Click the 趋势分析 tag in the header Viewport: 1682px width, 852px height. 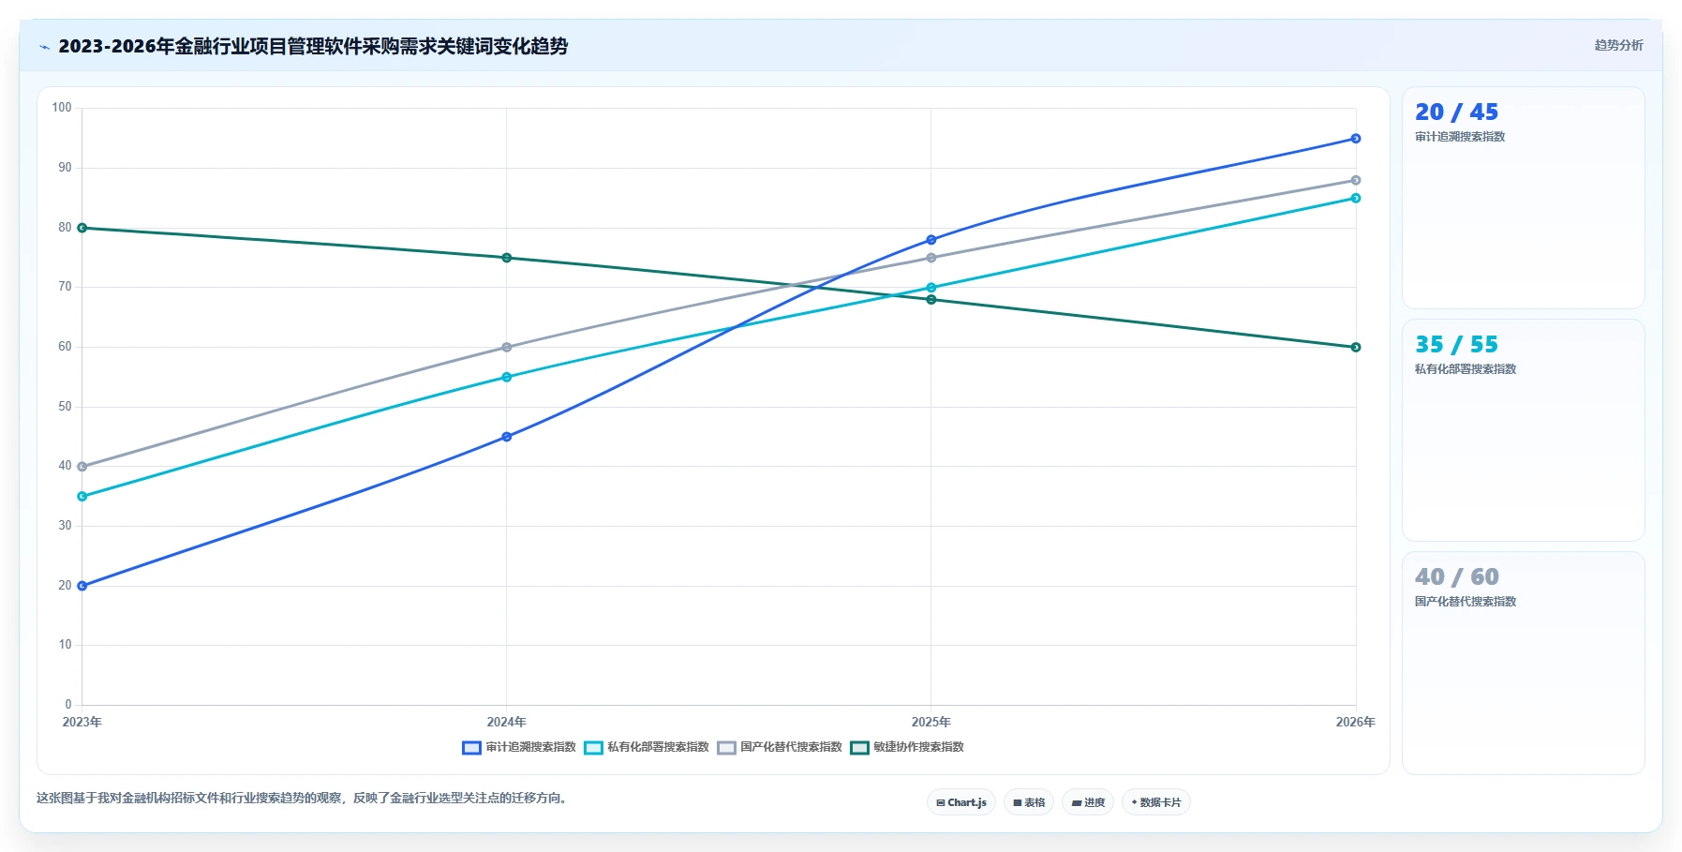coord(1618,45)
